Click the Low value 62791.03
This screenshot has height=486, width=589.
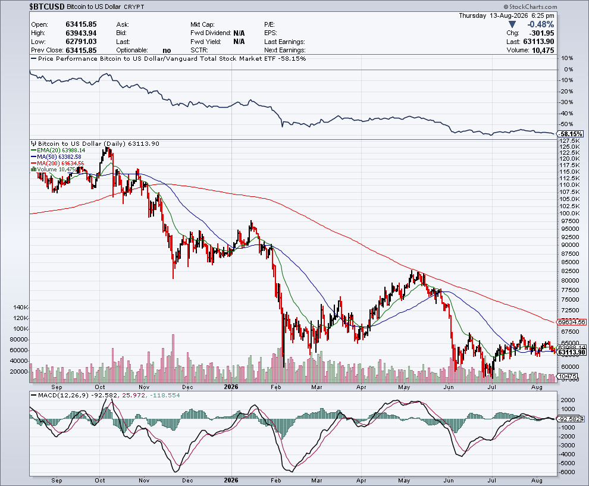tap(81, 42)
